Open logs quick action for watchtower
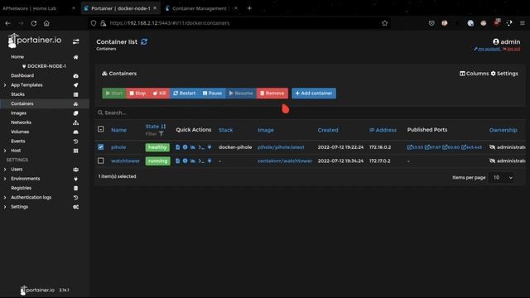The width and height of the screenshot is (530, 298). pos(177,161)
